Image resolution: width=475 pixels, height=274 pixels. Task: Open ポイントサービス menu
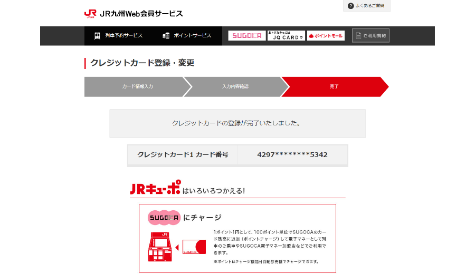coord(192,35)
